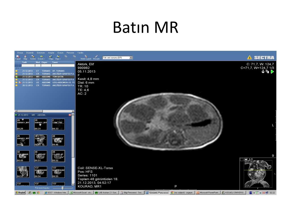Image resolution: width=291 pixels, height=218 pixels.
Task: Select the T2W_TSE 04:33 thumbnail
Action: click(x=58, y=125)
